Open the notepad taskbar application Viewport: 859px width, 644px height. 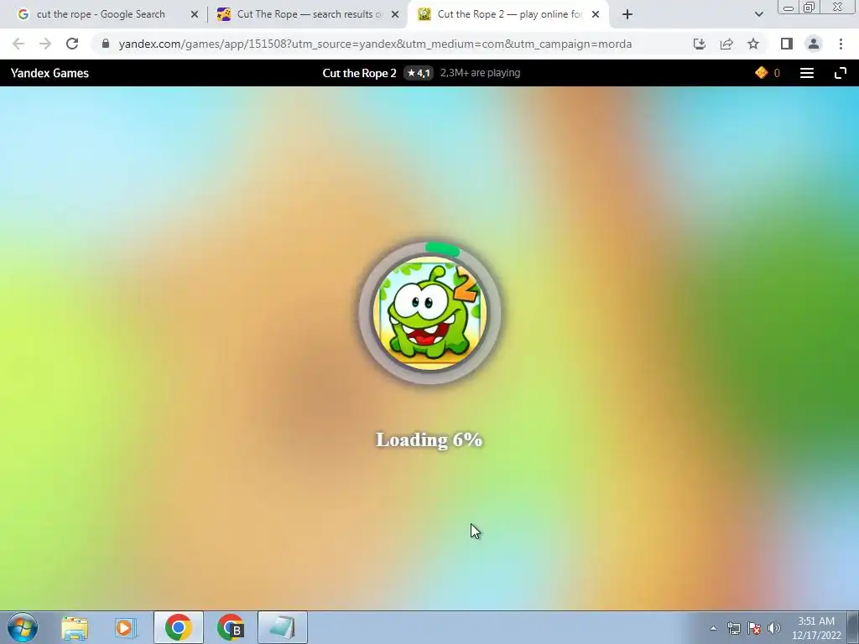pyautogui.click(x=283, y=627)
